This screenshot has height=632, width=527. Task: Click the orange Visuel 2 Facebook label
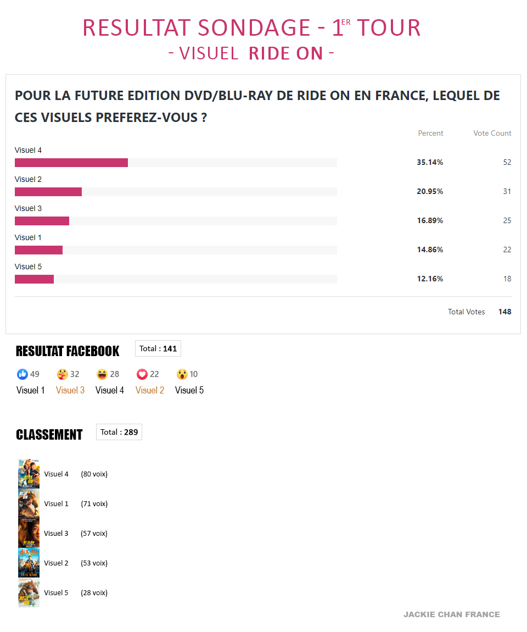[x=150, y=390]
